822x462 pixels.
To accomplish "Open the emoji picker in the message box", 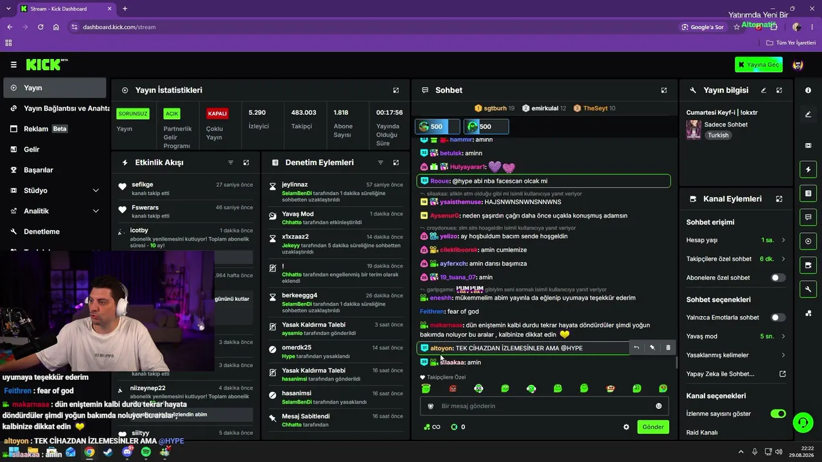I will tap(658, 406).
